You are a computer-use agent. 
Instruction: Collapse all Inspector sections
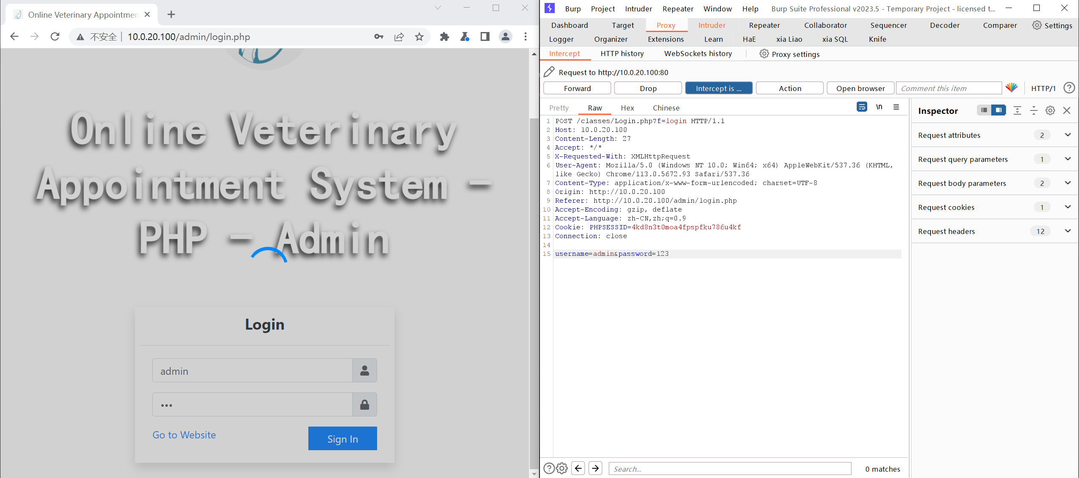(1034, 110)
